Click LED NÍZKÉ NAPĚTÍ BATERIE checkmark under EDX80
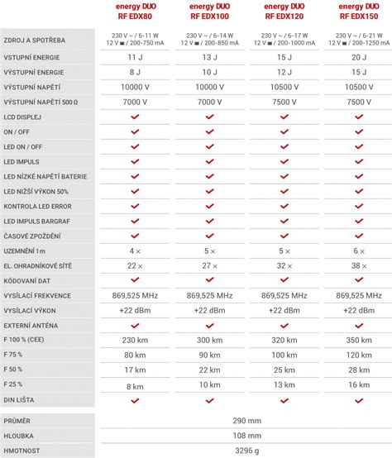The width and height of the screenshot is (392, 458). click(135, 176)
